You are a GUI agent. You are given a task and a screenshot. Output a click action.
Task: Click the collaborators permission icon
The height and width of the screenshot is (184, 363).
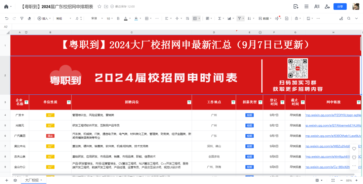point(327,6)
